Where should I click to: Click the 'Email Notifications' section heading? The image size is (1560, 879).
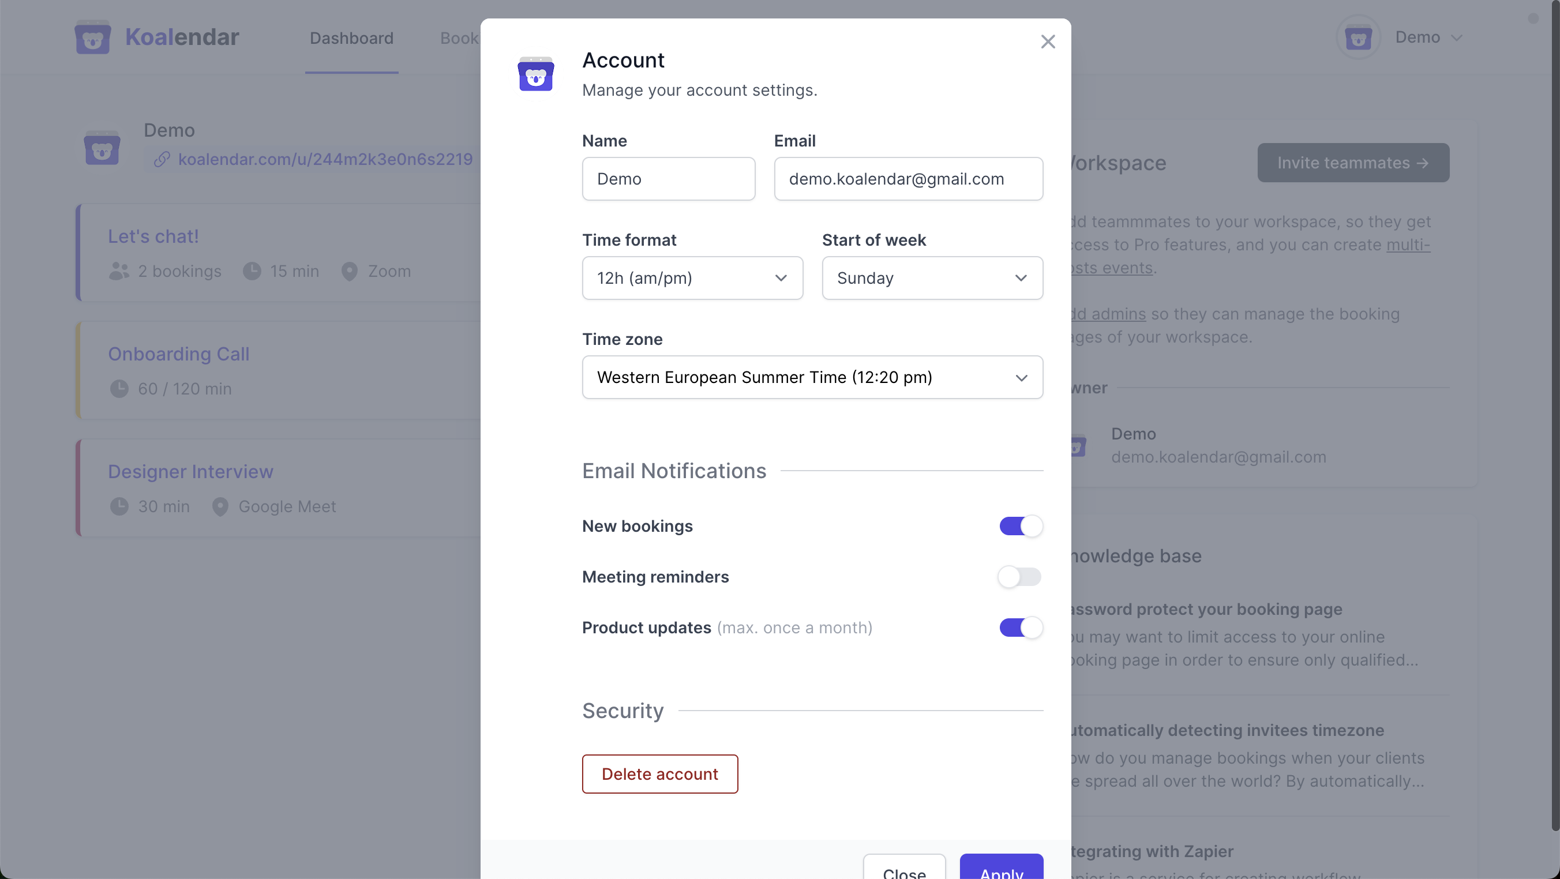coord(674,471)
